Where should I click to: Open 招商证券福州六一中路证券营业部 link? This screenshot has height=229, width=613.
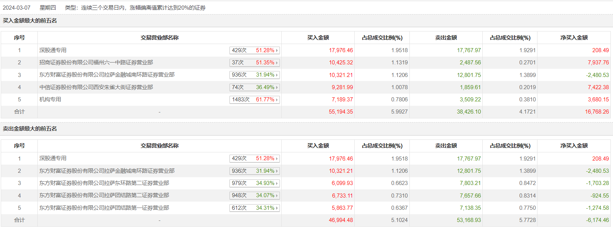(x=96, y=63)
